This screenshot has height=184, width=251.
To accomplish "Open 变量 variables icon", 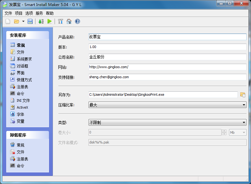I will (13, 121).
